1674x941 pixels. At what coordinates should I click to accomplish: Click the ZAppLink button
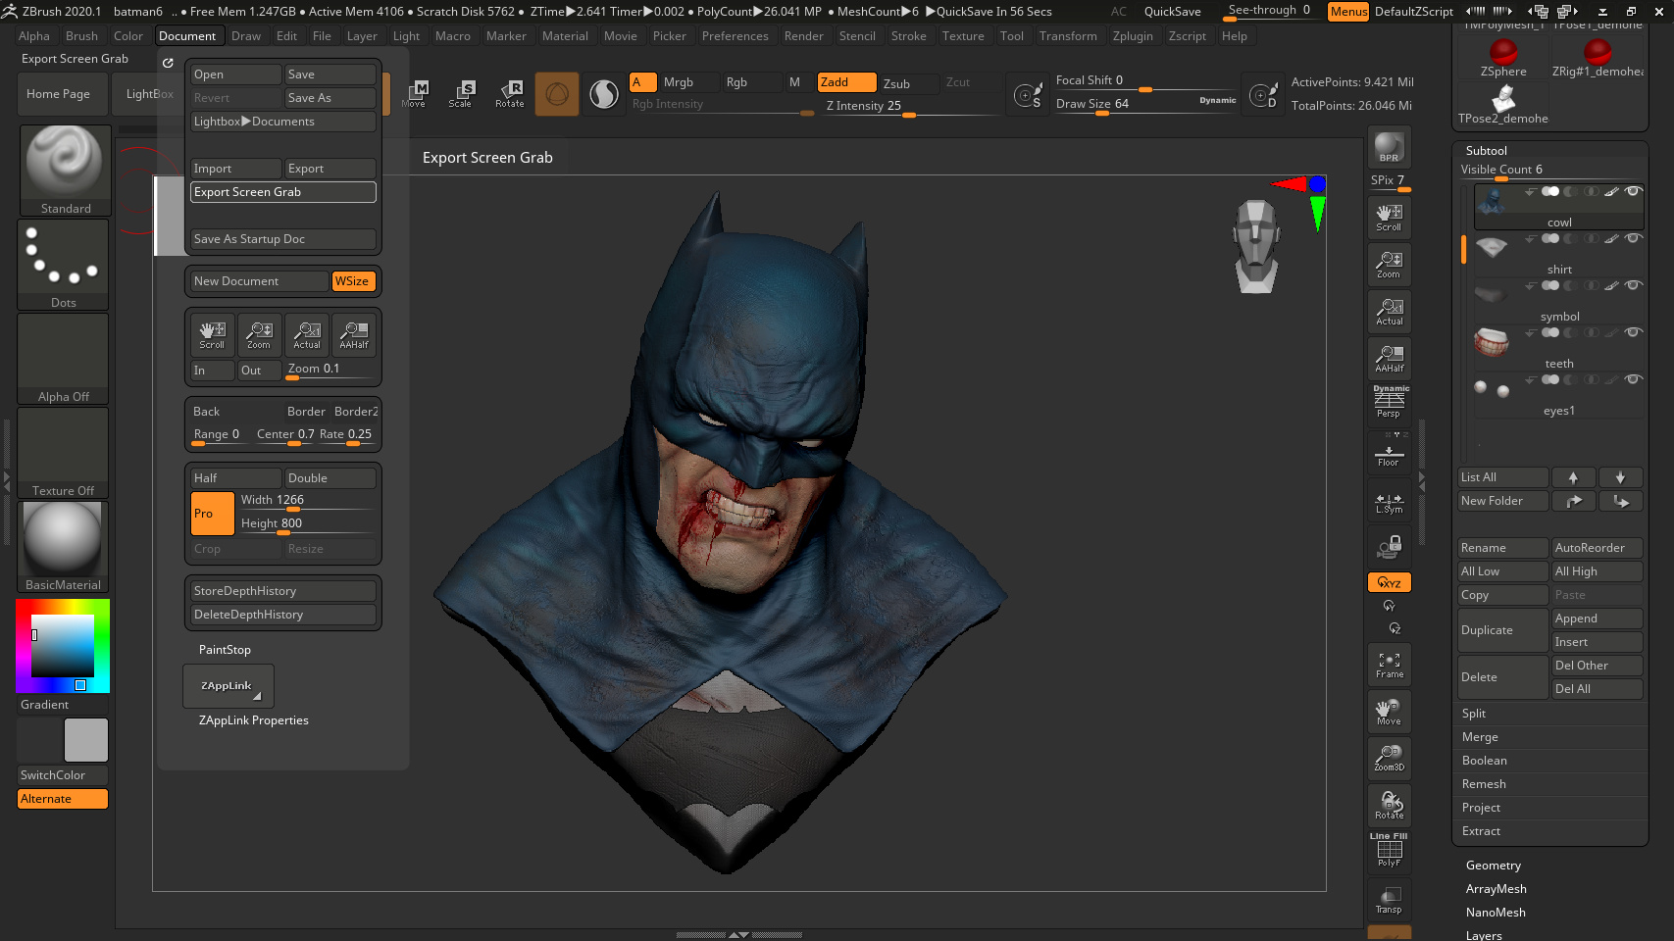[228, 686]
